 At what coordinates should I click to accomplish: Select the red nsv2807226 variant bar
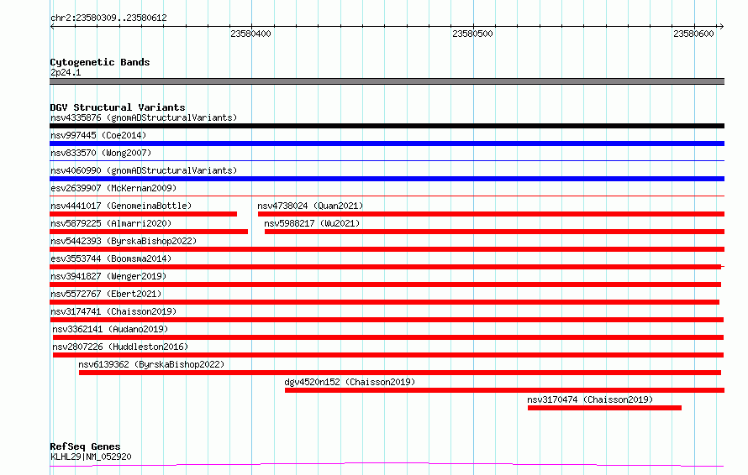click(388, 355)
